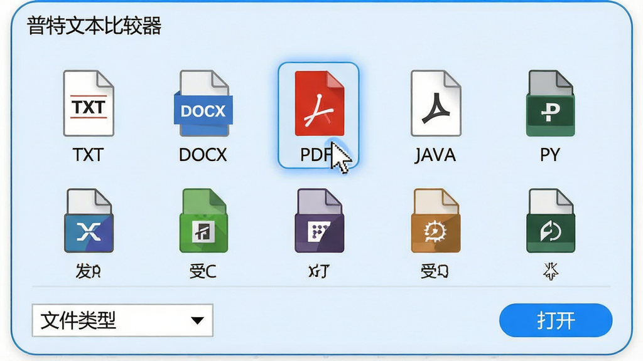
Task: Click the 打开 button
Action: pyautogui.click(x=556, y=320)
